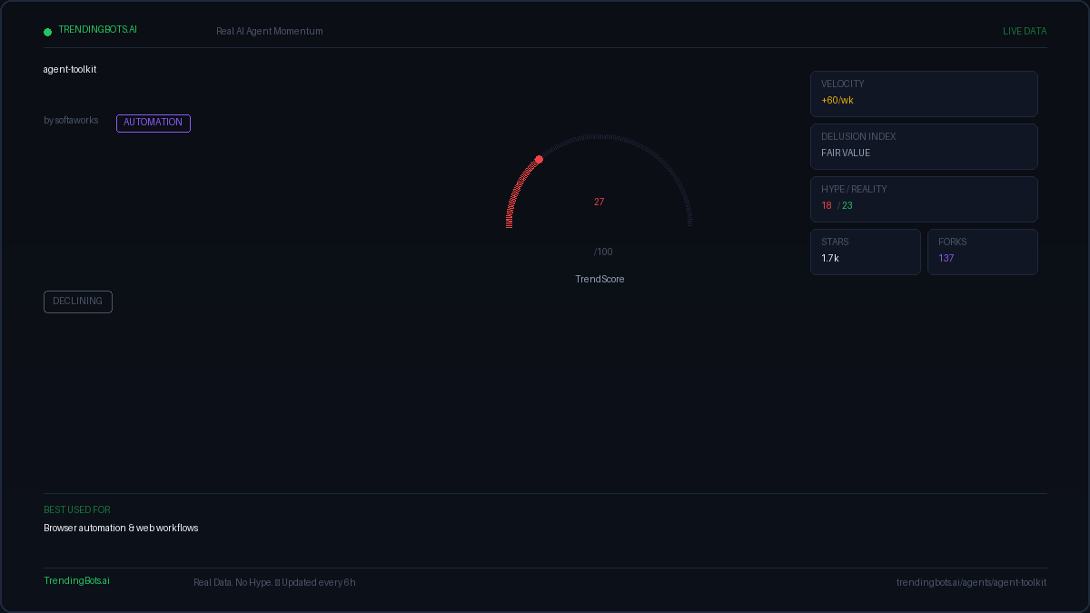The height and width of the screenshot is (613, 1090).
Task: Click the TrendingBots.ai footer link
Action: point(77,581)
